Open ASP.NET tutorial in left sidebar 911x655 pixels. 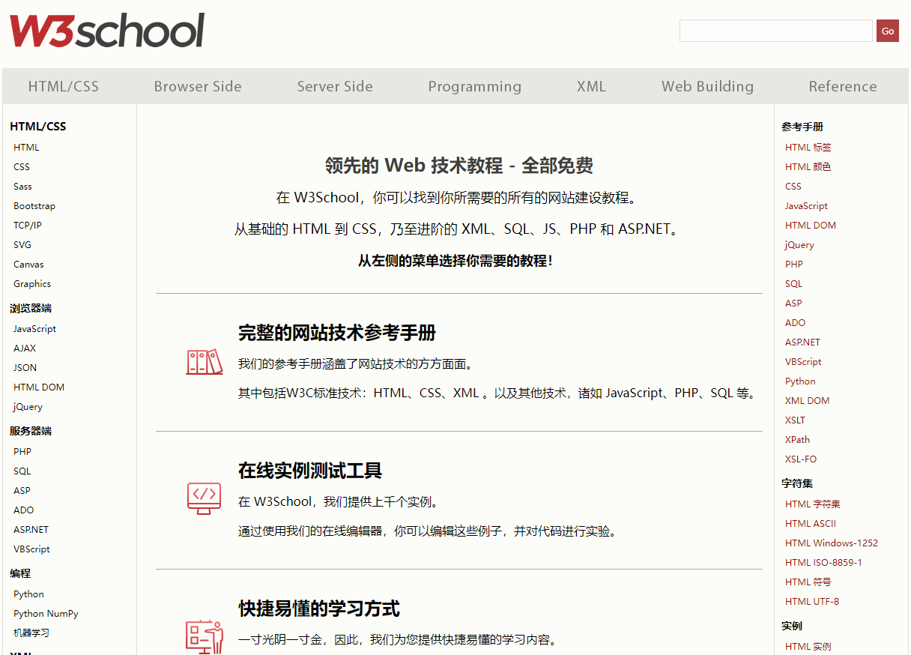coord(31,530)
